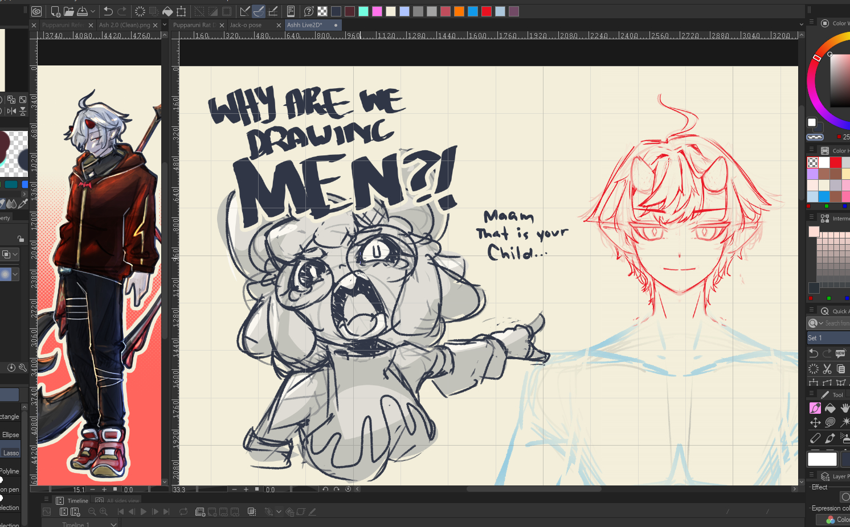Click the smartphone connection icon
This screenshot has height=527, width=850.
point(291,11)
